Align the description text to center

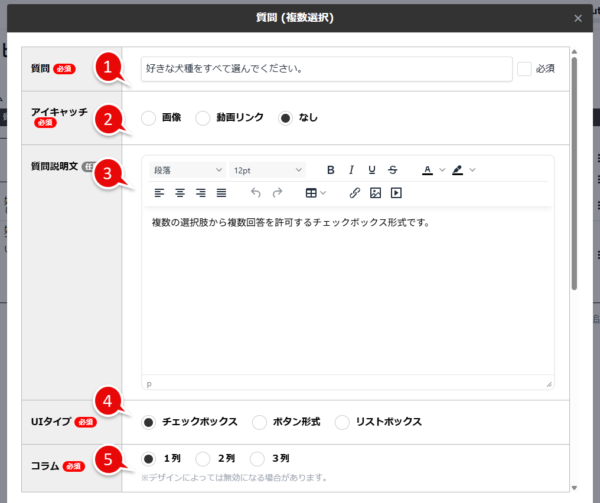pyautogui.click(x=180, y=193)
